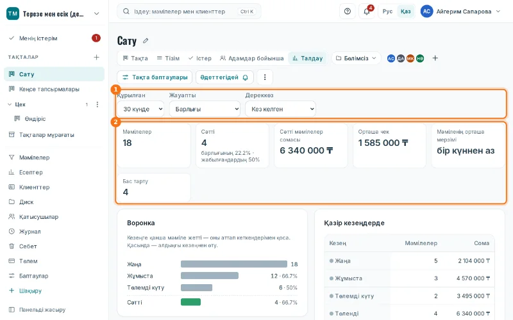Switch to the Адамдар бойынша tab
513x320 pixels.
pyautogui.click(x=251, y=58)
